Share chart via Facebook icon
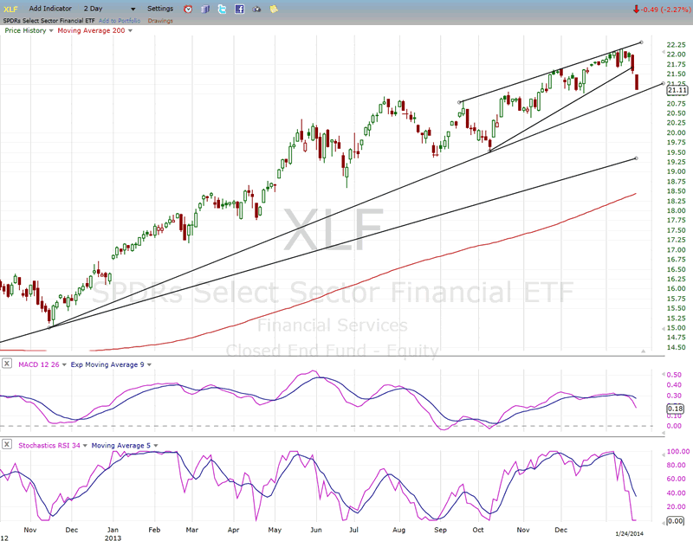The image size is (693, 541). click(x=240, y=9)
